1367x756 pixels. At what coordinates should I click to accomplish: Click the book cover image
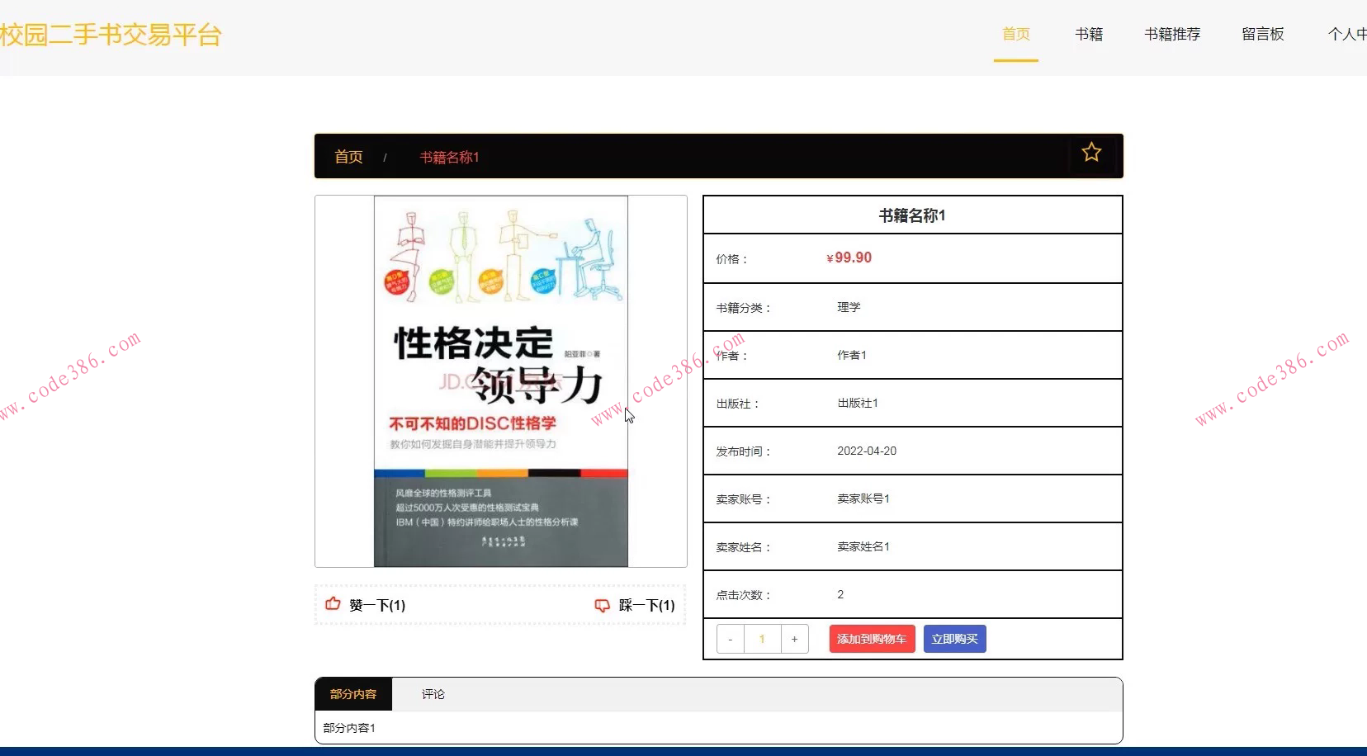coord(500,380)
